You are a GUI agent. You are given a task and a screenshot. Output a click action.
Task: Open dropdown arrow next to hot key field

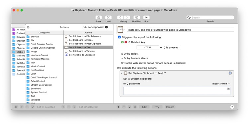tap(161, 48)
